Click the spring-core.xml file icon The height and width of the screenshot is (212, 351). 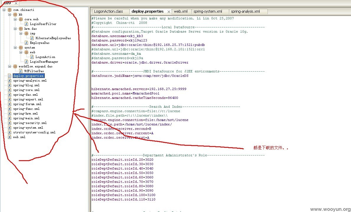click(x=10, y=90)
